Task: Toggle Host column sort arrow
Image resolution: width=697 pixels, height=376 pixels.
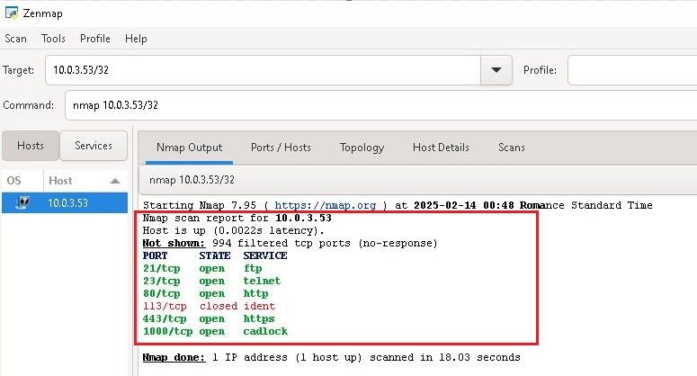Action: point(115,181)
